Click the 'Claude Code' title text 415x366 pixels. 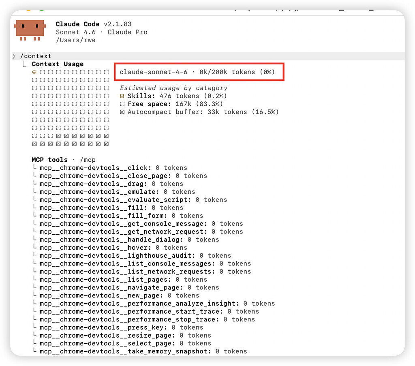pyautogui.click(x=77, y=24)
